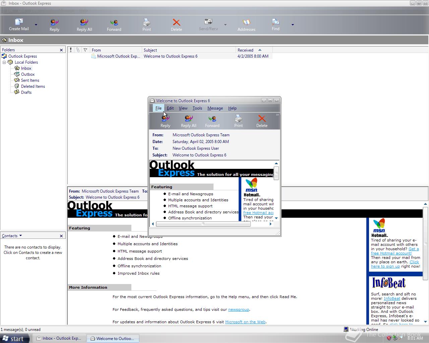Click security shield tray icon

(x=389, y=338)
